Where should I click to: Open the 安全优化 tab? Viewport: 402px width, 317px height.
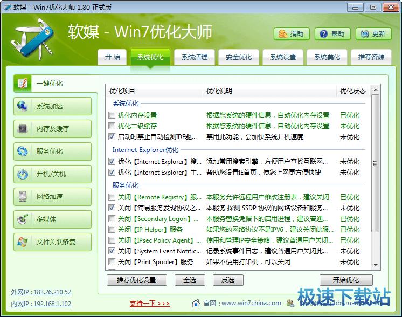click(239, 57)
